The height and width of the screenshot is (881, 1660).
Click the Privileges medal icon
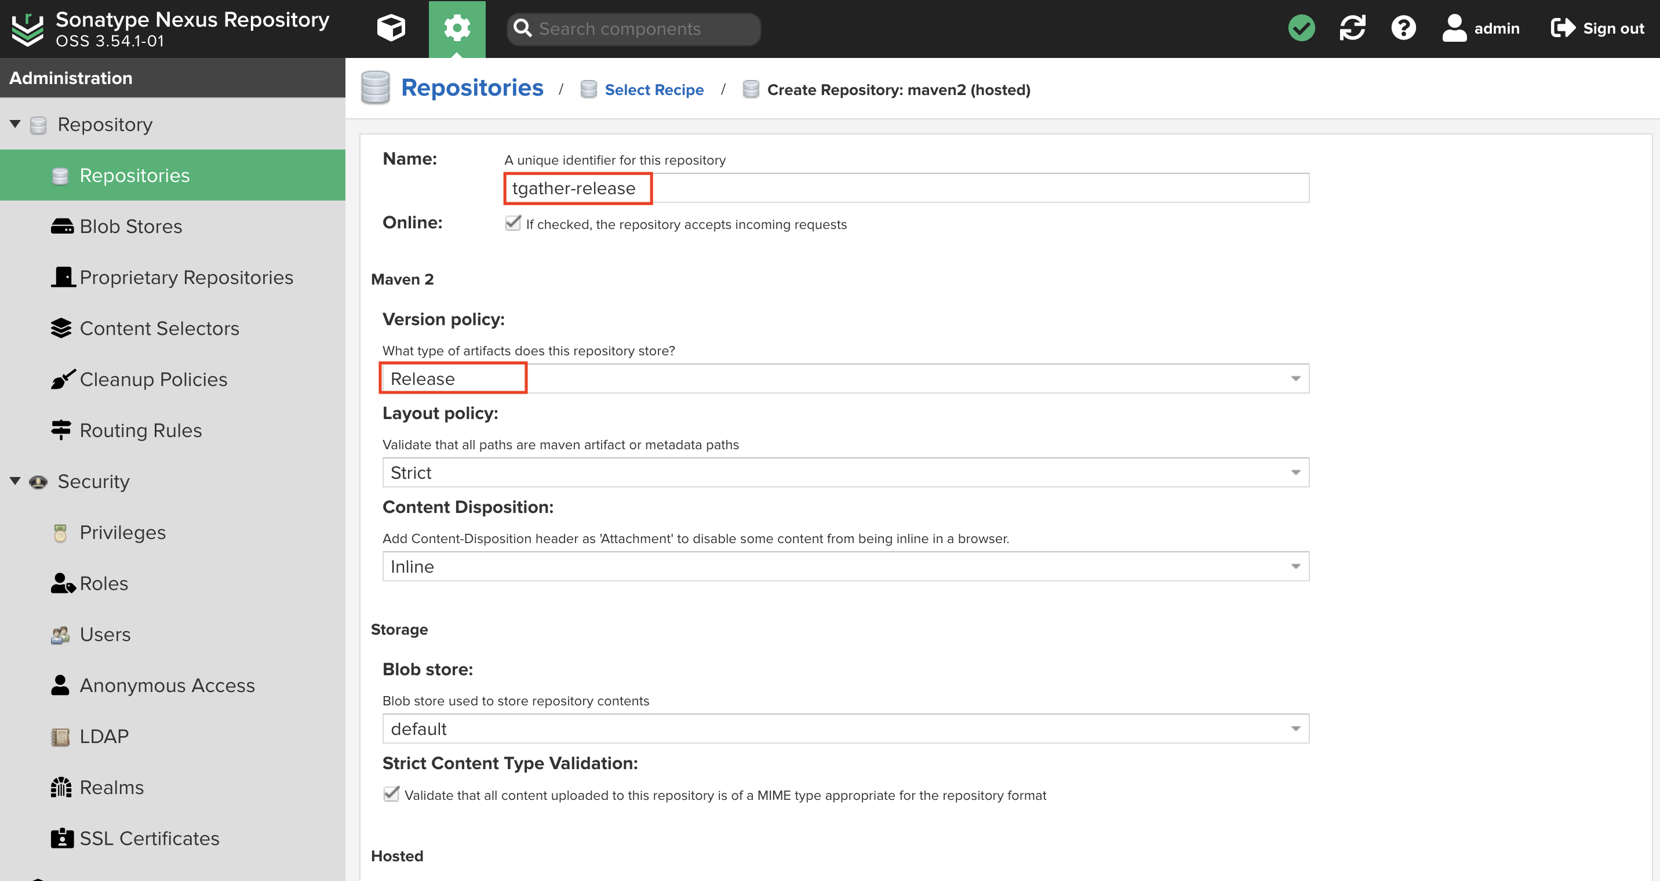click(60, 532)
